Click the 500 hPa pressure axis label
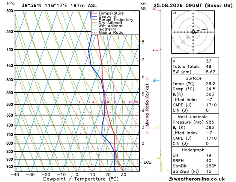236x182 pixels. [11, 80]
